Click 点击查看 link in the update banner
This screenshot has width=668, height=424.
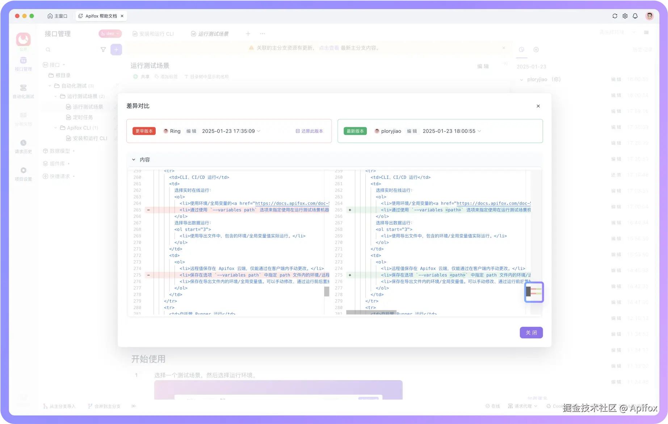click(x=329, y=48)
